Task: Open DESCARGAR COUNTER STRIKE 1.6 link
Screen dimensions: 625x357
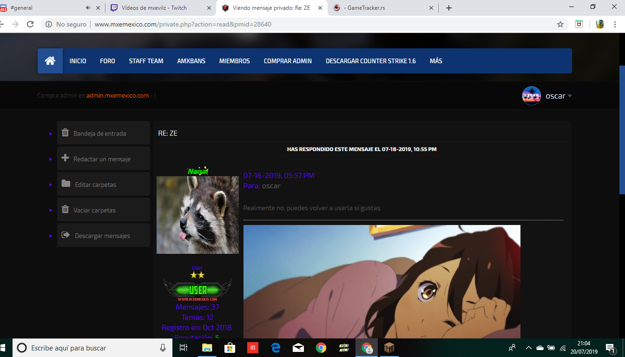Action: pyautogui.click(x=370, y=61)
